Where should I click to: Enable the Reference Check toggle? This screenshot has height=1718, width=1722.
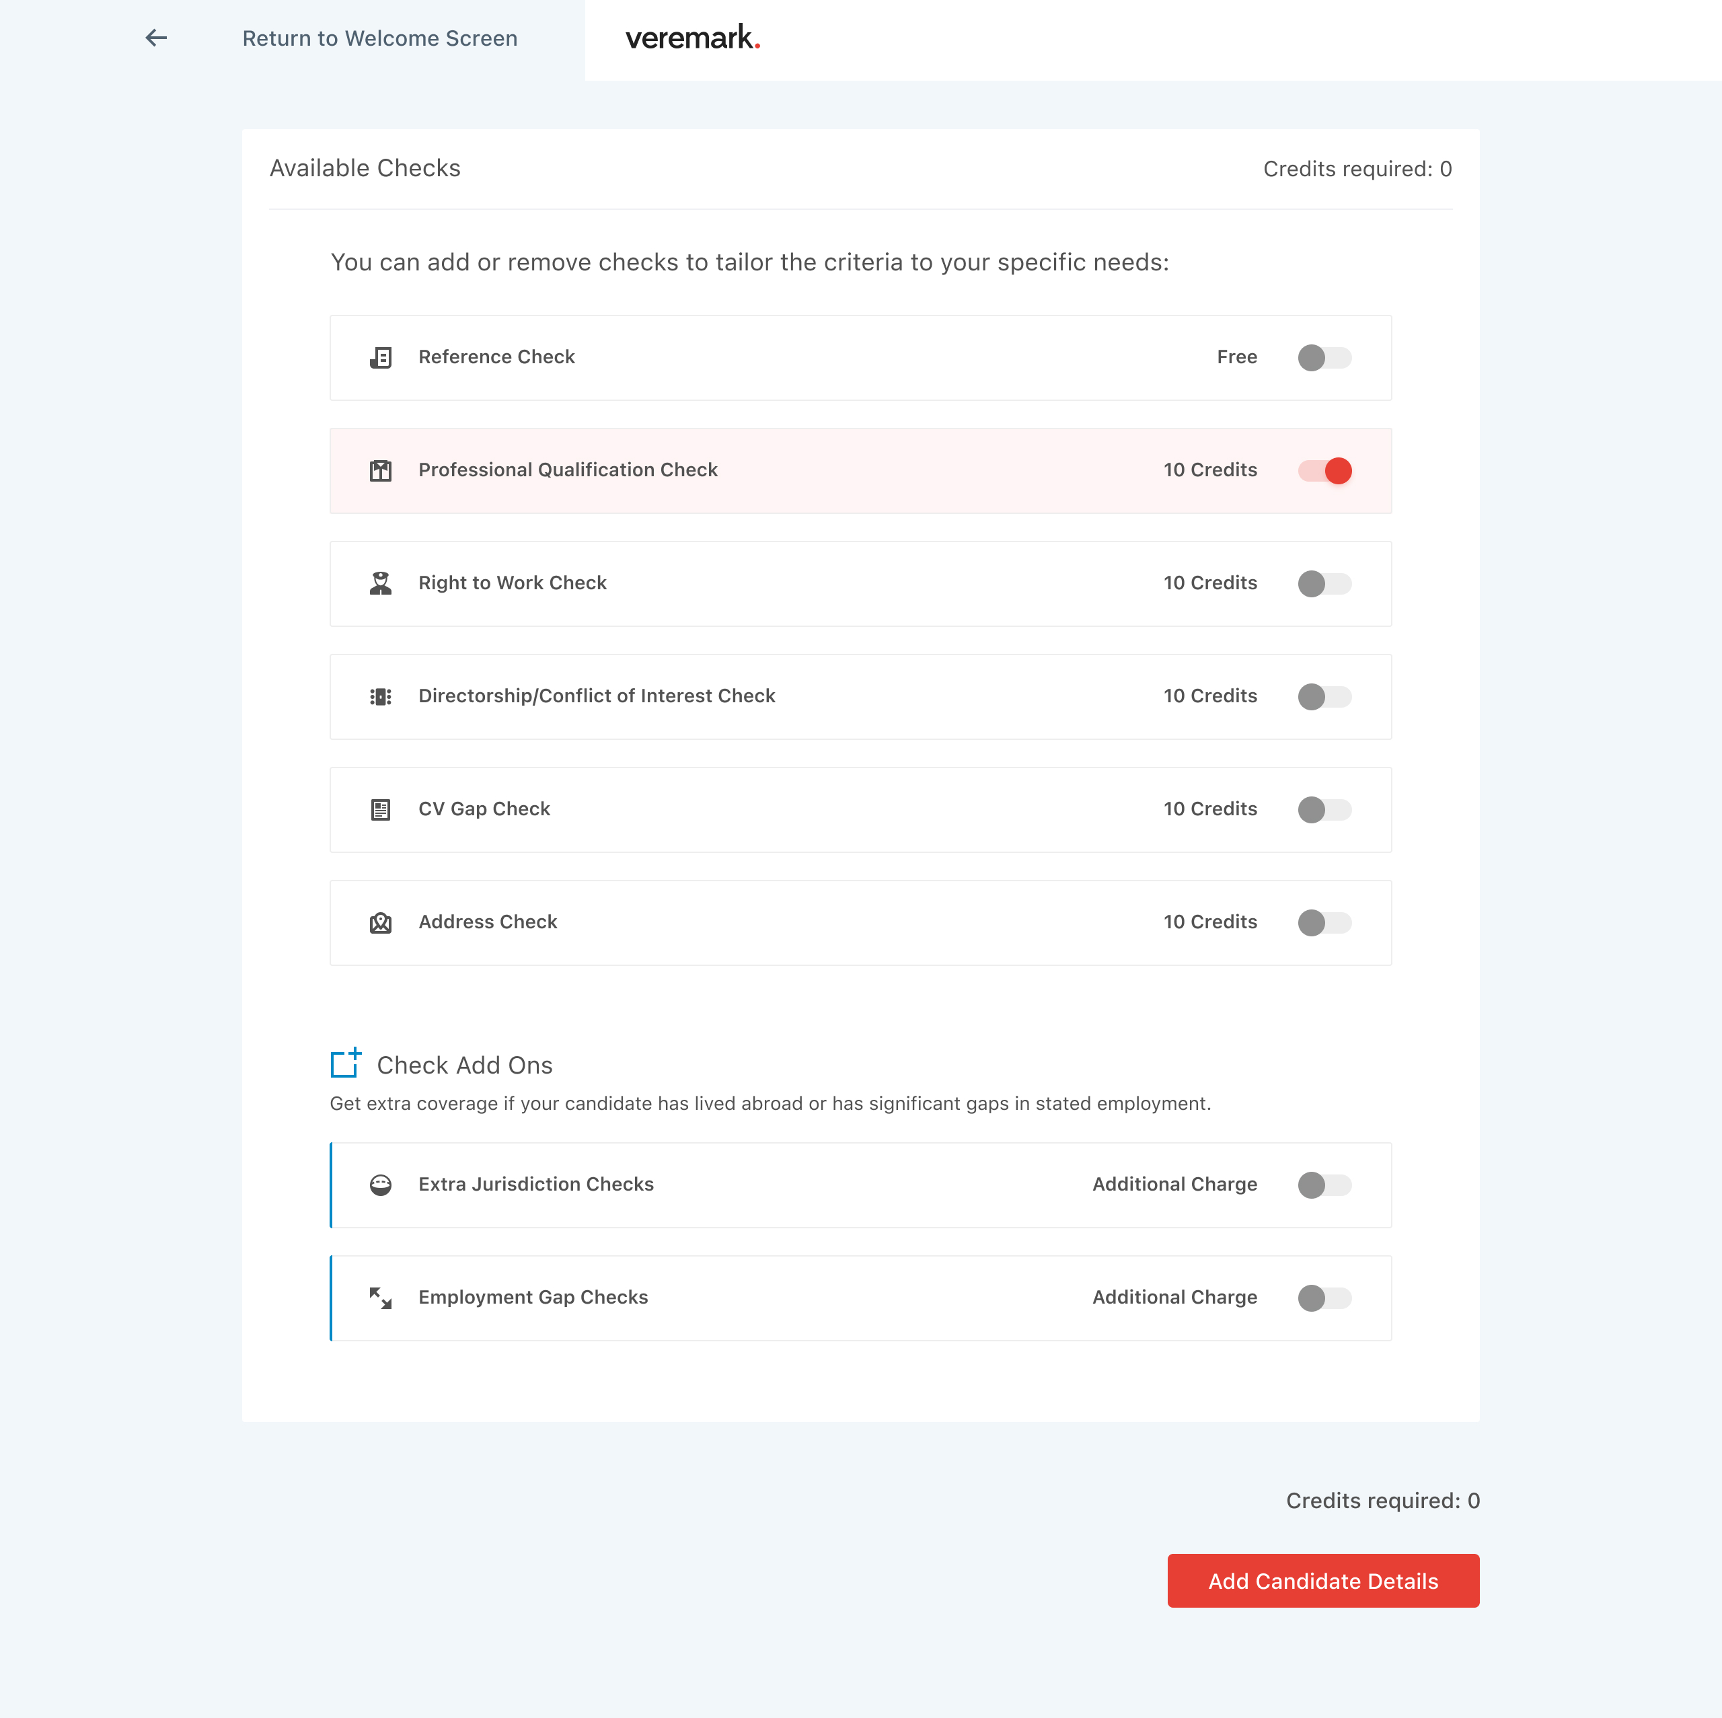[x=1324, y=357]
